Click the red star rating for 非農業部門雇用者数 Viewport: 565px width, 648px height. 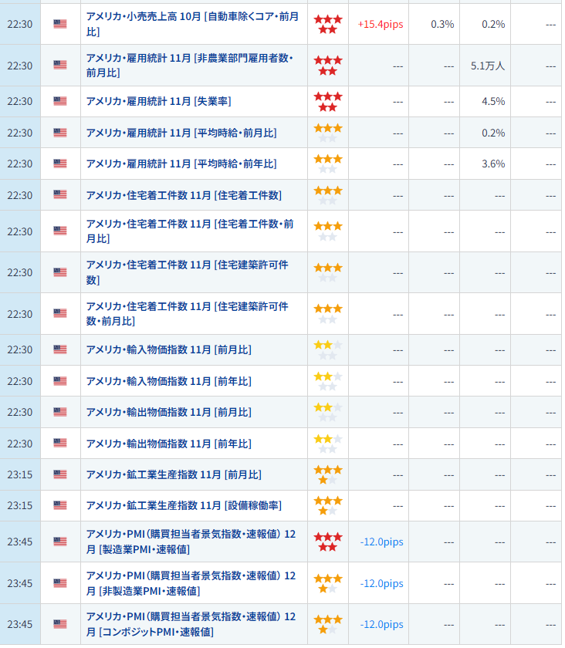(327, 66)
